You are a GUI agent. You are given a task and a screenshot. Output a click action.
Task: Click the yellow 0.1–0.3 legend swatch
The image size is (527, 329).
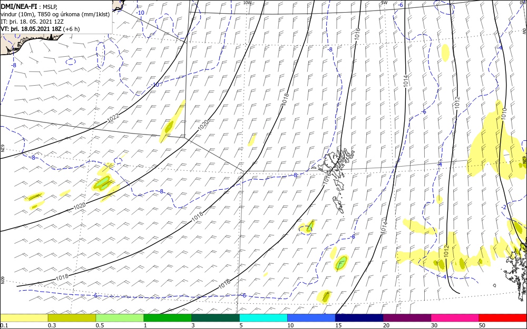click(24, 317)
